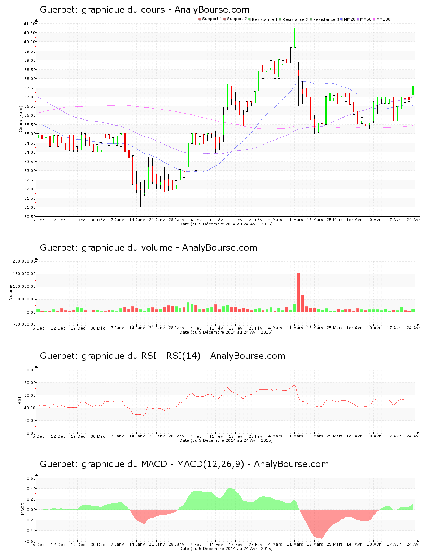Click '1er Avr' date under RSI chart
Viewport: 433px width, 559px height.
[354, 436]
